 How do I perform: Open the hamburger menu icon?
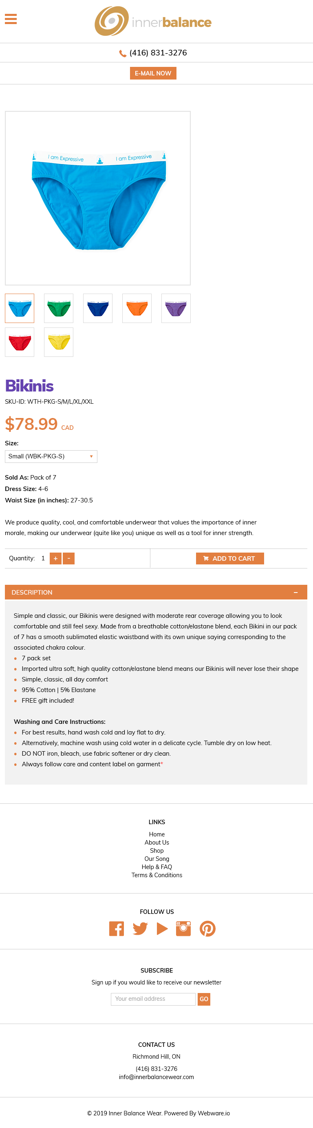pos(11,19)
